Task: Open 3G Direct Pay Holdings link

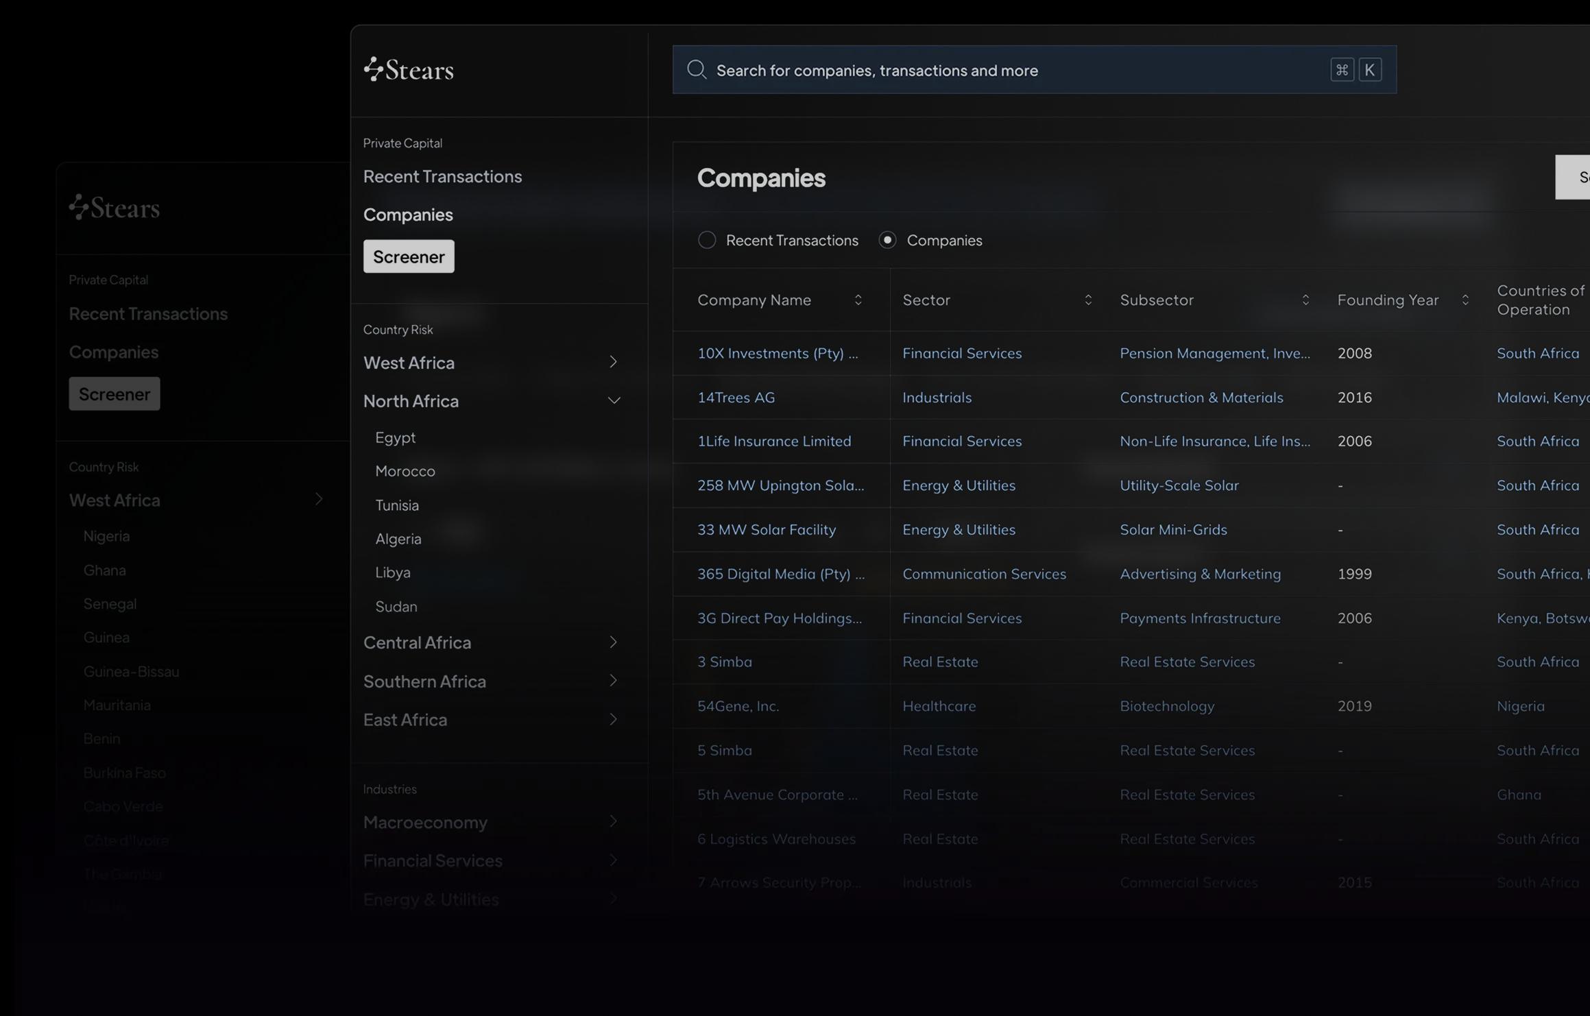Action: coord(780,618)
